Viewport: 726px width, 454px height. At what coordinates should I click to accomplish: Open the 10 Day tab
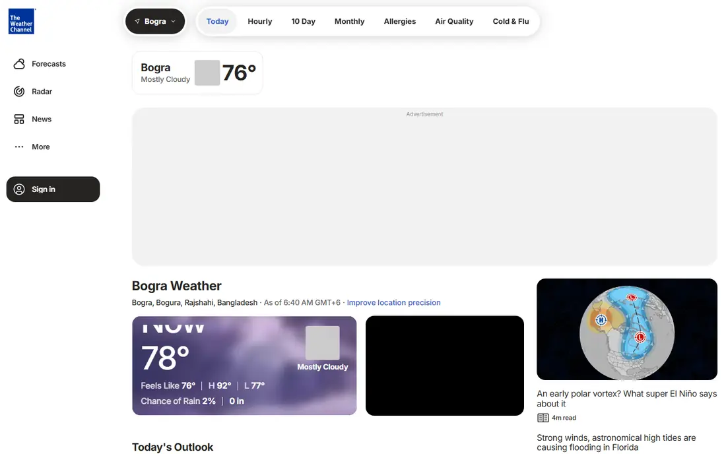(x=304, y=21)
